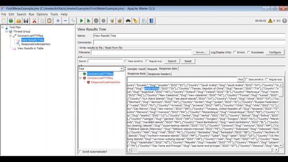
Task: Select View Results in Table tree item
Action: pyautogui.click(x=30, y=48)
